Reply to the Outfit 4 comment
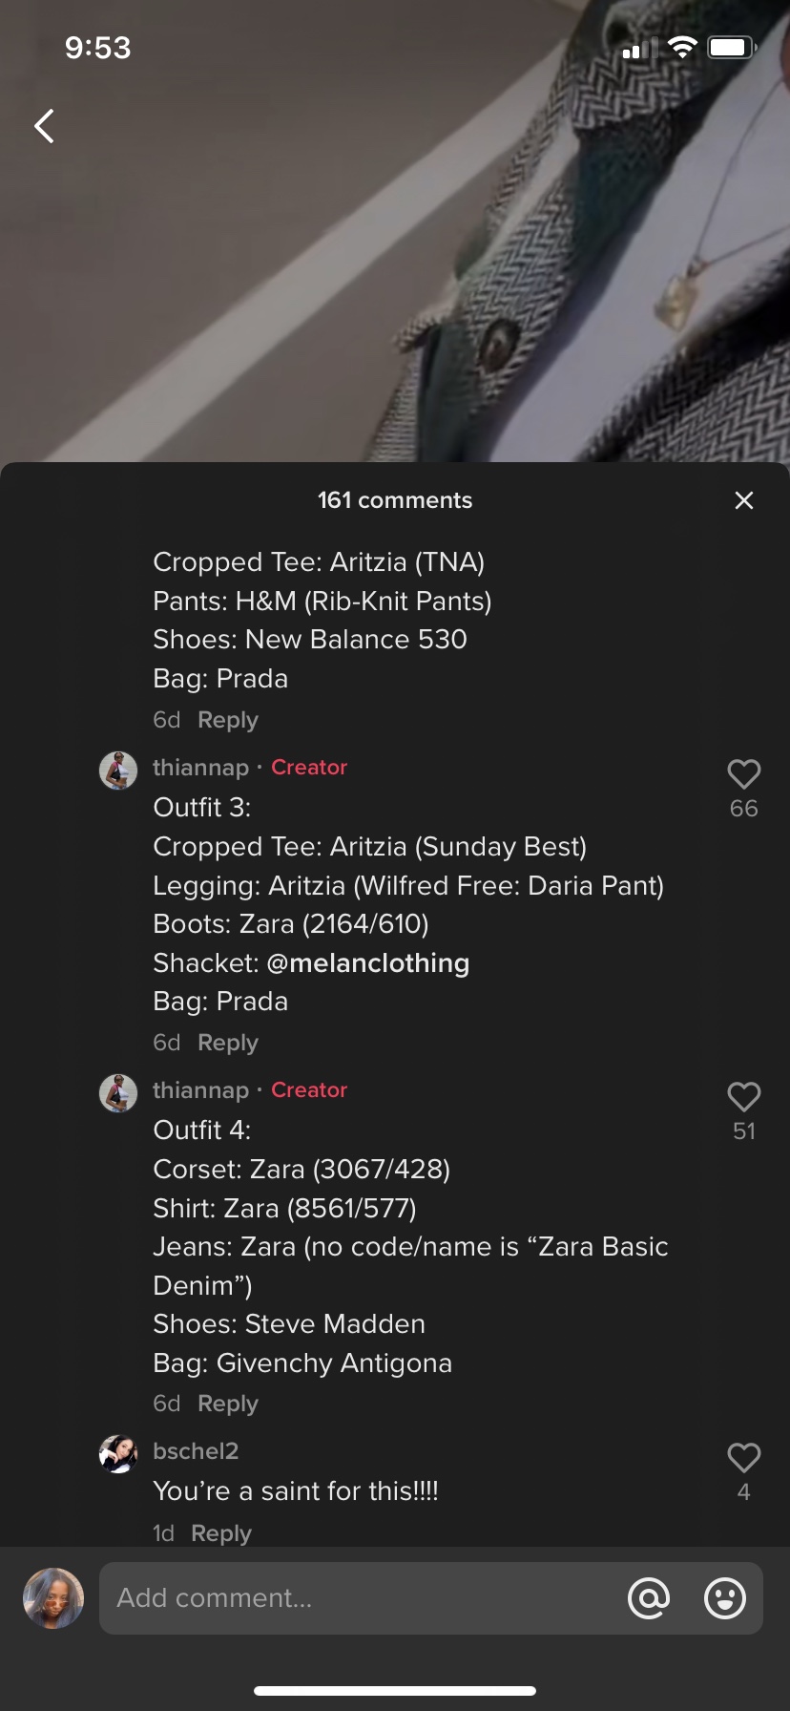 228,1404
